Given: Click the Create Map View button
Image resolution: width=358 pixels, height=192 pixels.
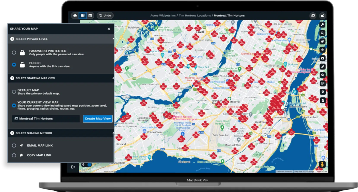Looking at the screenshot, I should [98, 119].
